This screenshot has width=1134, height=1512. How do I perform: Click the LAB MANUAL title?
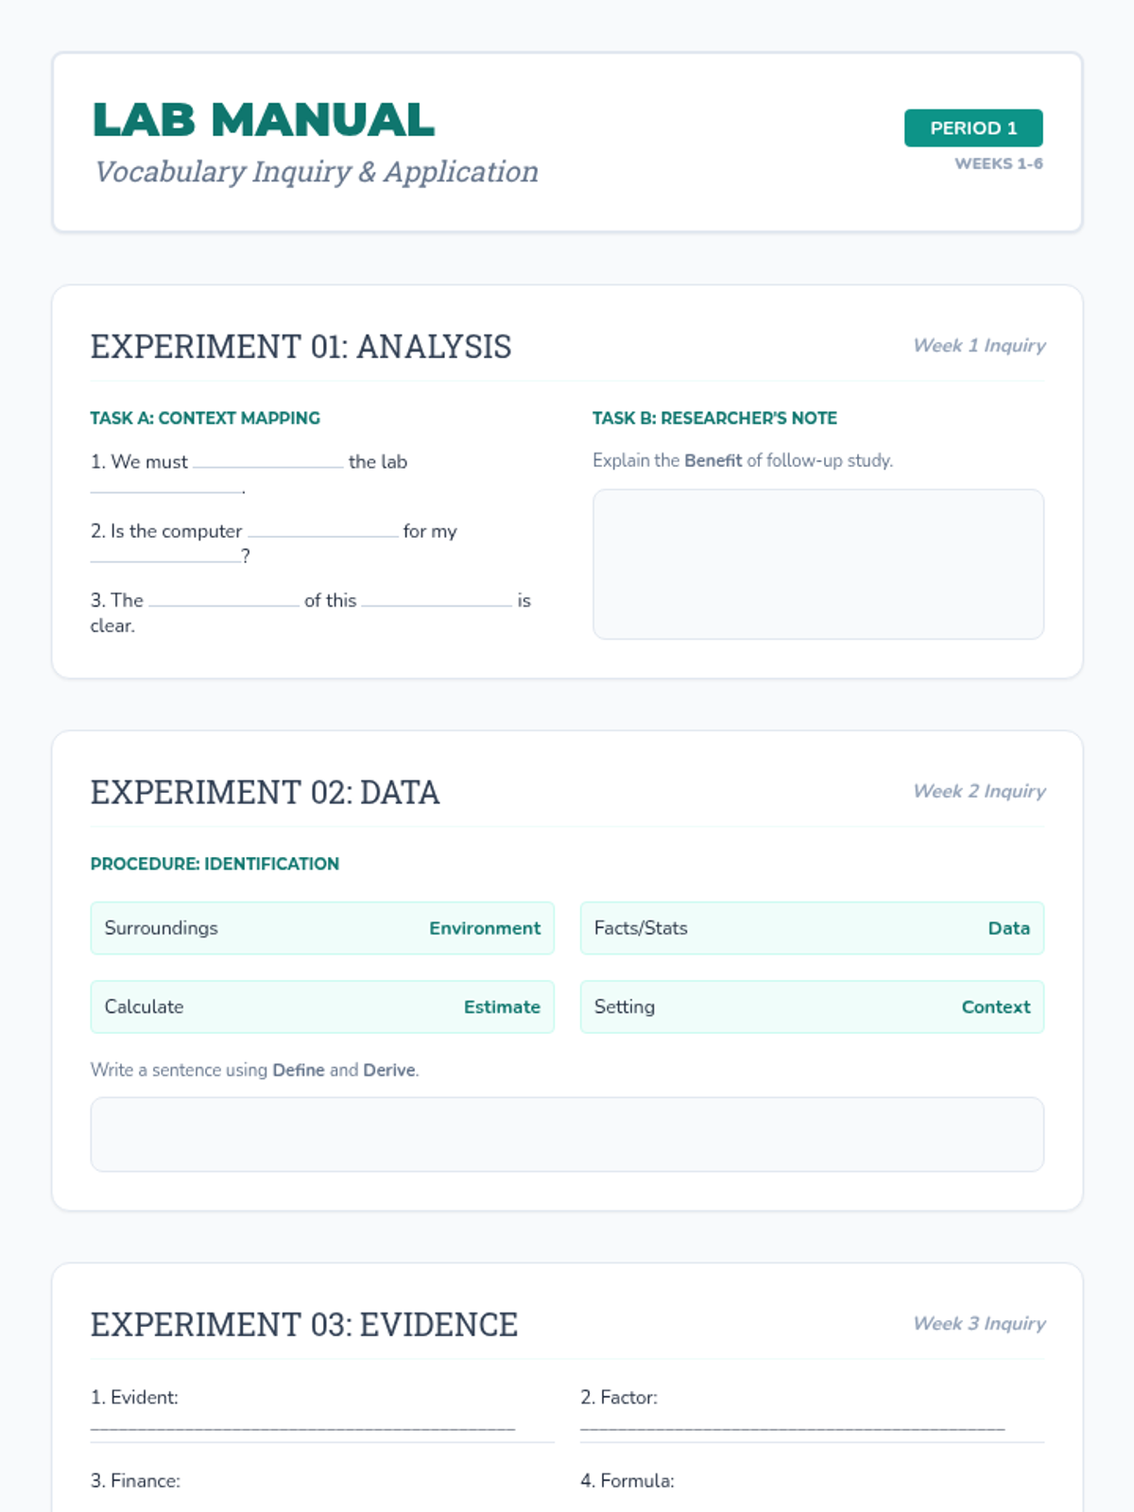[263, 120]
